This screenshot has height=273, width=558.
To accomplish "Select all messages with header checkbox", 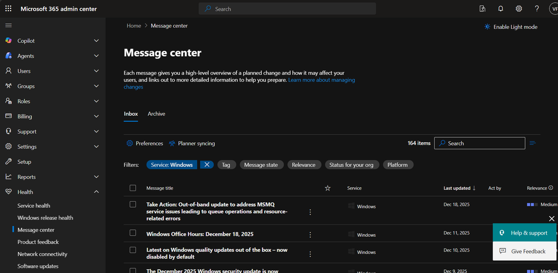I will [x=133, y=188].
